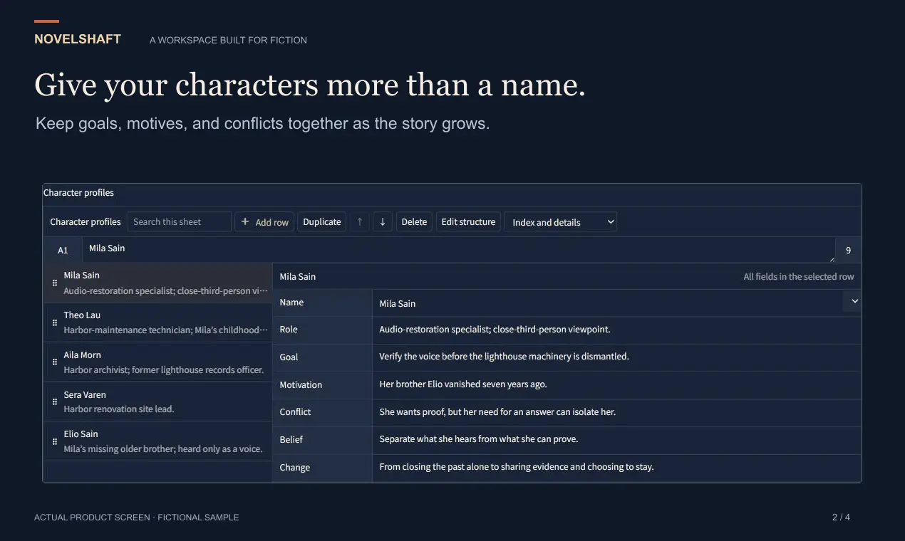This screenshot has height=541, width=905.
Task: Click the Role field label
Action: pyautogui.click(x=289, y=330)
